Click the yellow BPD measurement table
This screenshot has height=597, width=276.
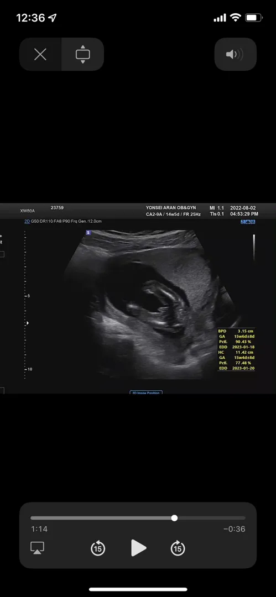point(236,349)
